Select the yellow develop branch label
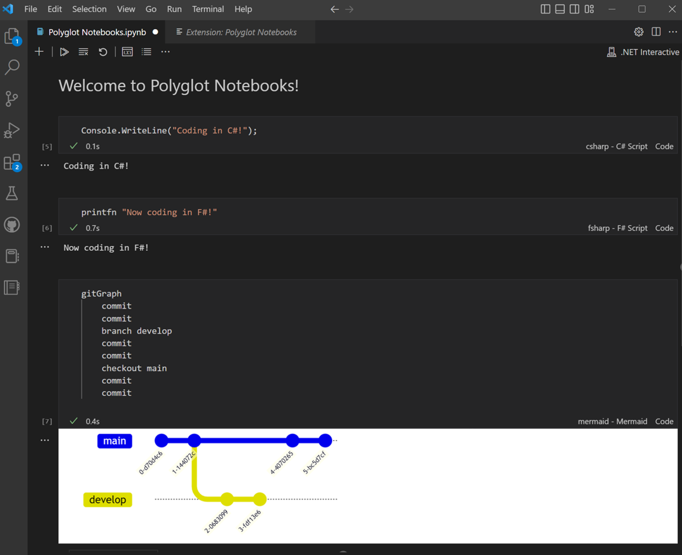Screen dimensions: 682x555 click(x=107, y=500)
